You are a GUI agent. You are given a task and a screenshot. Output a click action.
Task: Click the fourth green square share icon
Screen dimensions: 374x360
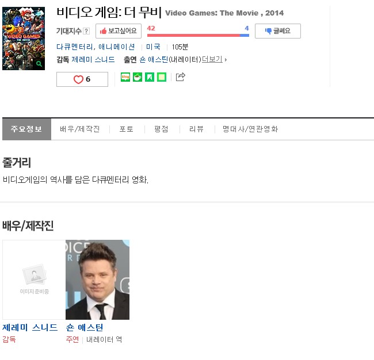point(162,77)
